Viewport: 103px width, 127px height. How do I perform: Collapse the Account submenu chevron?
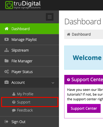(53, 83)
